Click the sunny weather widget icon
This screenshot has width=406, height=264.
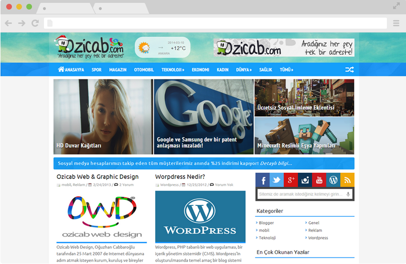coord(144,48)
